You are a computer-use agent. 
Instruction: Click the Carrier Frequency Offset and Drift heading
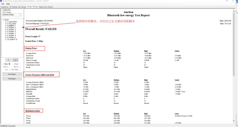pyautogui.click(x=40, y=75)
